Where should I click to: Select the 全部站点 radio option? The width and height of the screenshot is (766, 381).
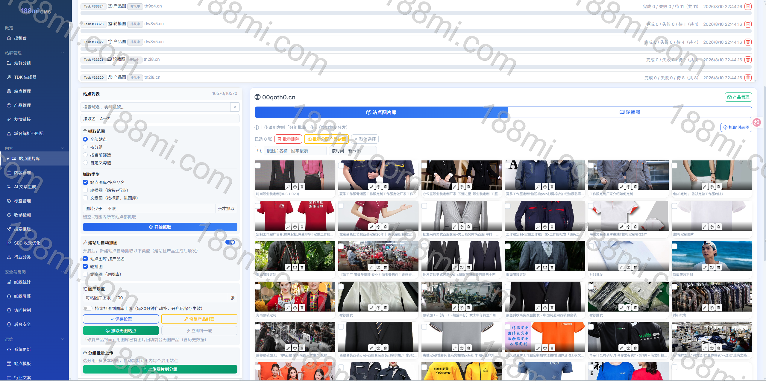[85, 139]
